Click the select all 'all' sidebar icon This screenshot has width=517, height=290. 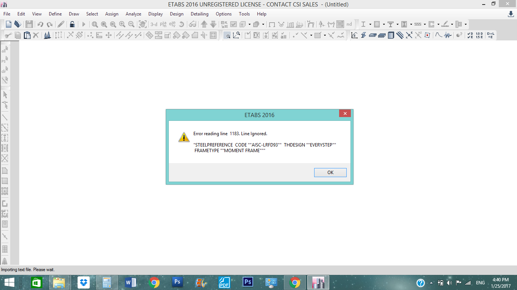click(x=5, y=49)
